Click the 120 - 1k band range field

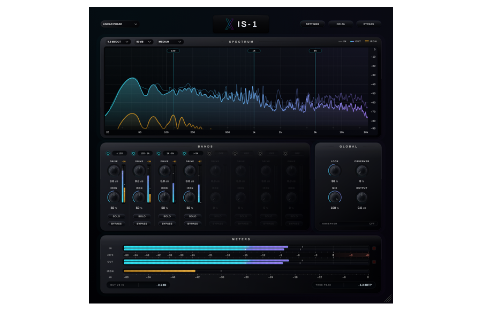145,153
